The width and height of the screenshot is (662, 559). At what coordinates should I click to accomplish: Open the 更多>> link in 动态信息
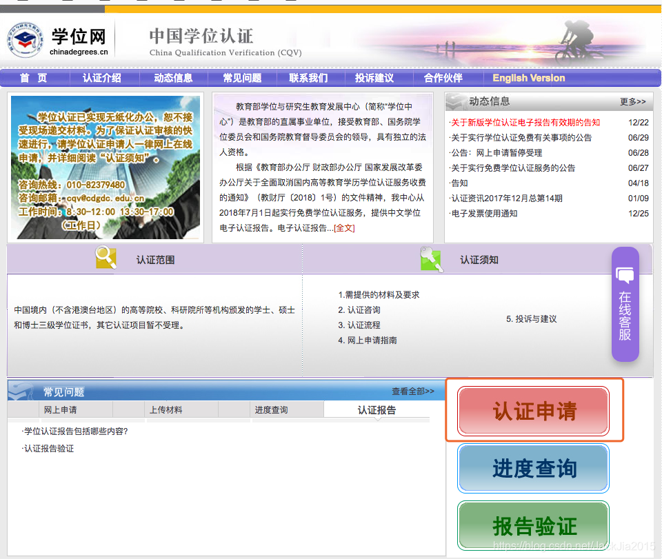tap(632, 102)
